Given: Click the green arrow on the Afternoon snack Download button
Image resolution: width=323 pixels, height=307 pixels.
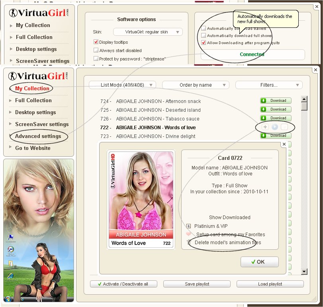Looking at the screenshot, I should click(x=264, y=101).
